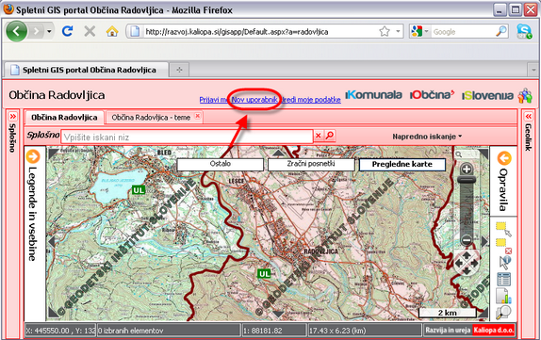Click the red search magnifier beside the search field
This screenshot has width=541, height=340.
click(330, 136)
